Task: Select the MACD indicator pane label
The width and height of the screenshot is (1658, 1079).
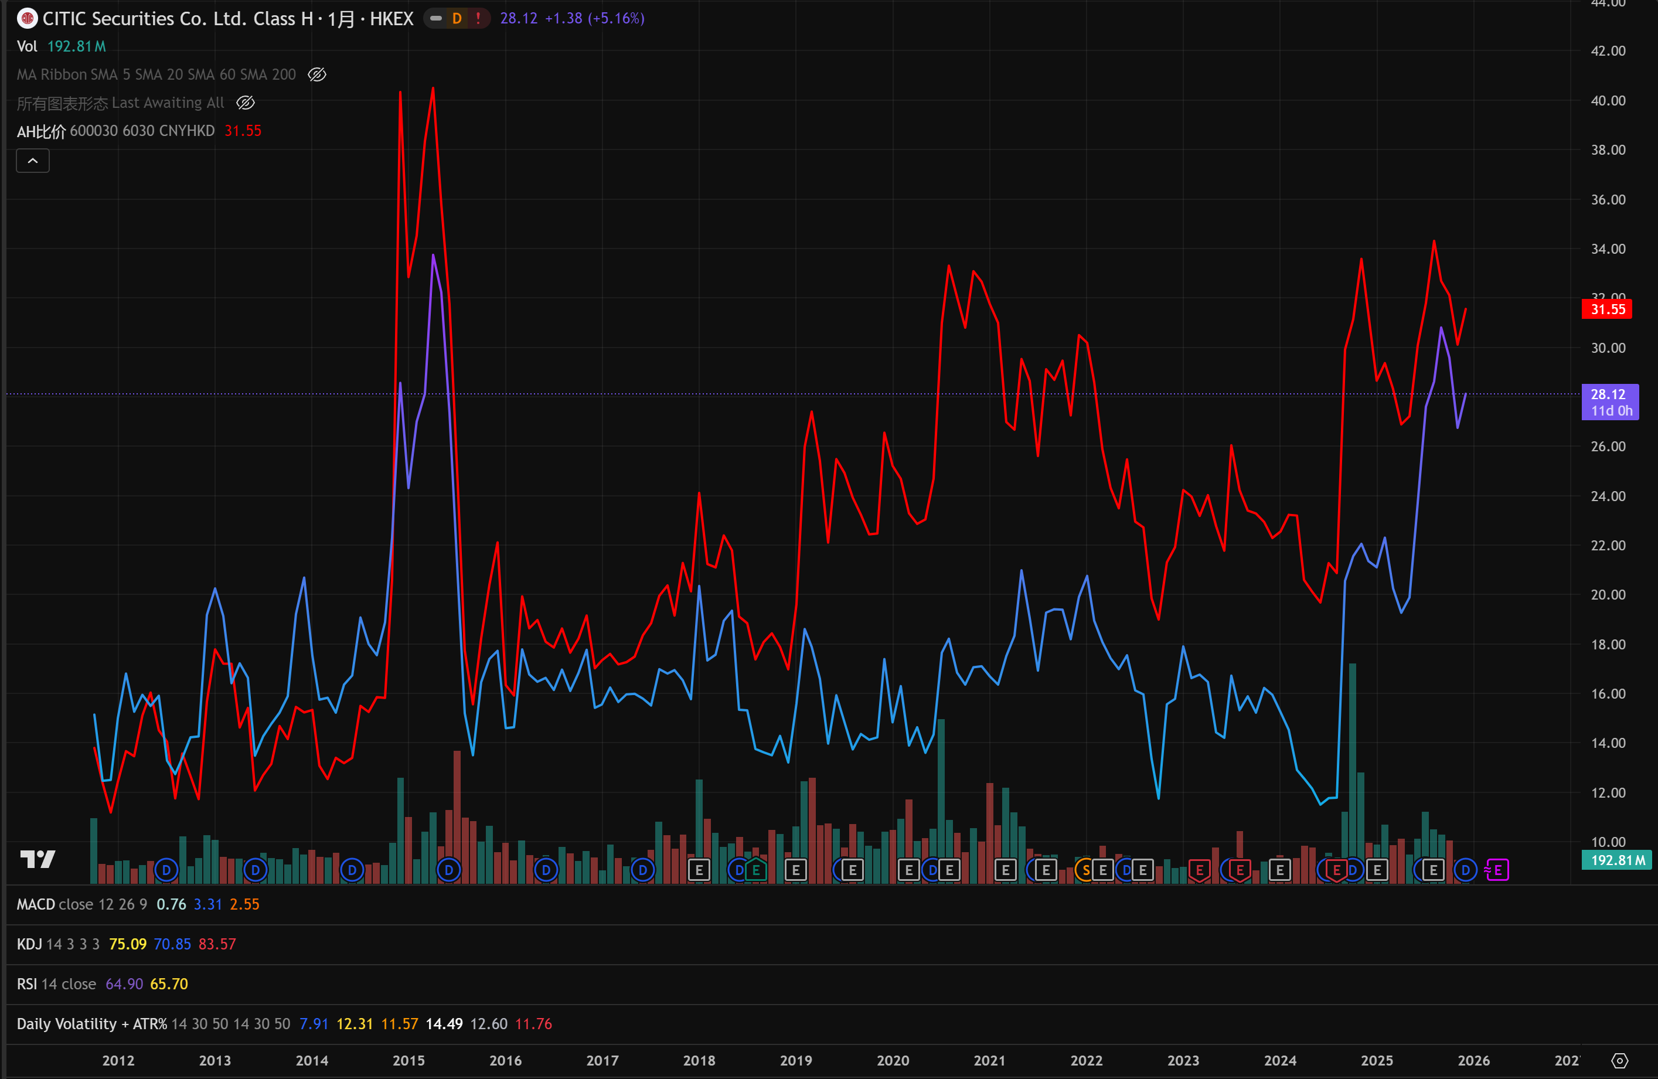Action: pos(36,904)
